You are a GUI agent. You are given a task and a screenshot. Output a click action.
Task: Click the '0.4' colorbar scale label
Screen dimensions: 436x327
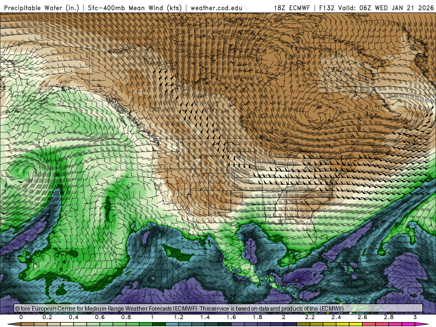pyautogui.click(x=74, y=317)
